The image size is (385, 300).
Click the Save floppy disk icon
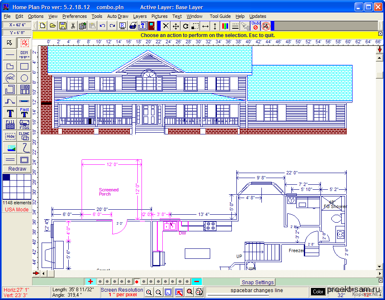[x=63, y=26]
